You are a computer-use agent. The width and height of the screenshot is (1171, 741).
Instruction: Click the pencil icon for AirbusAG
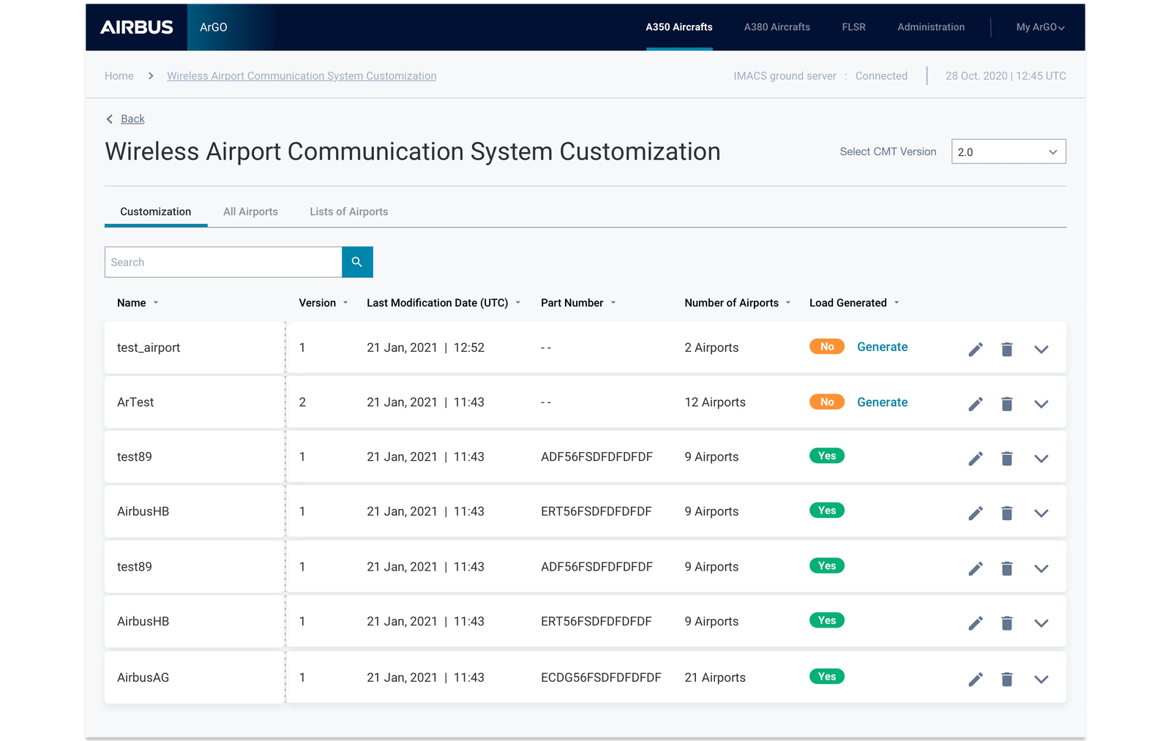point(975,679)
